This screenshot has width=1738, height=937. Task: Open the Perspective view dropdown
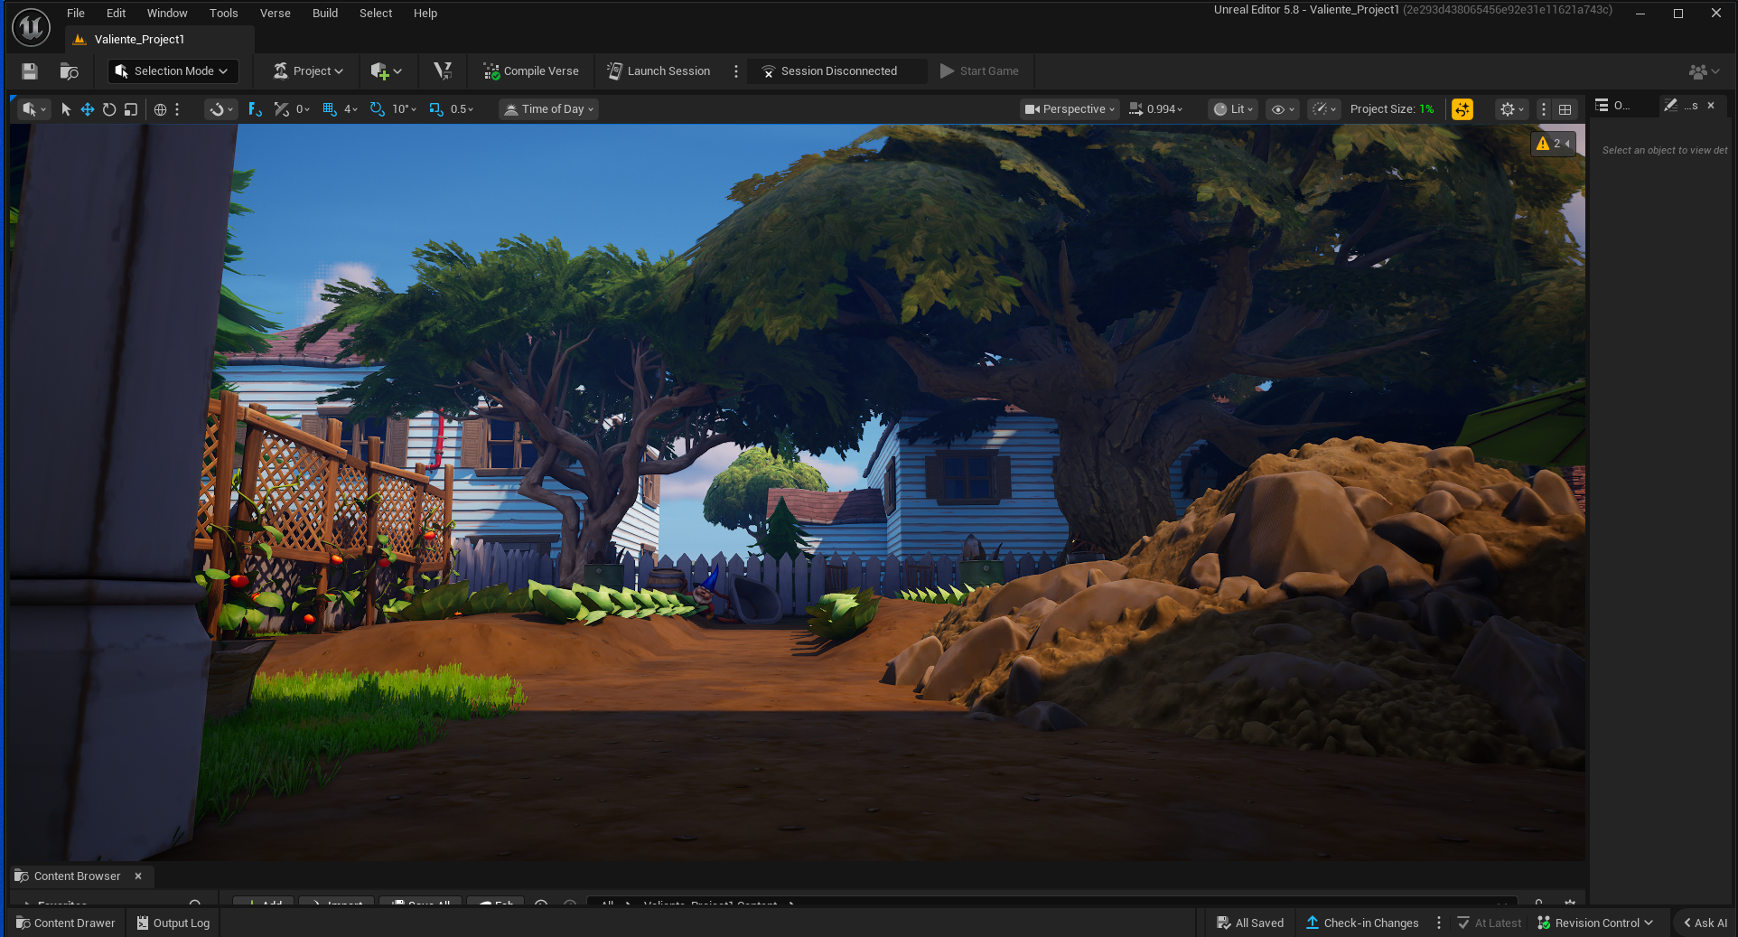1070,109
